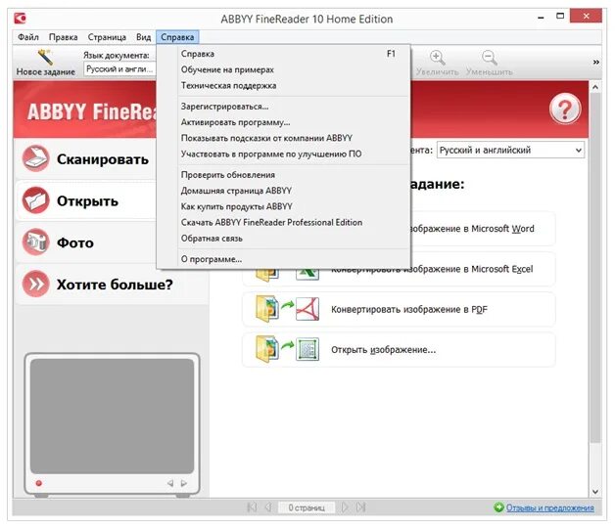The image size is (615, 528).
Task: Click the green feedback icon in status bar
Action: (498, 507)
